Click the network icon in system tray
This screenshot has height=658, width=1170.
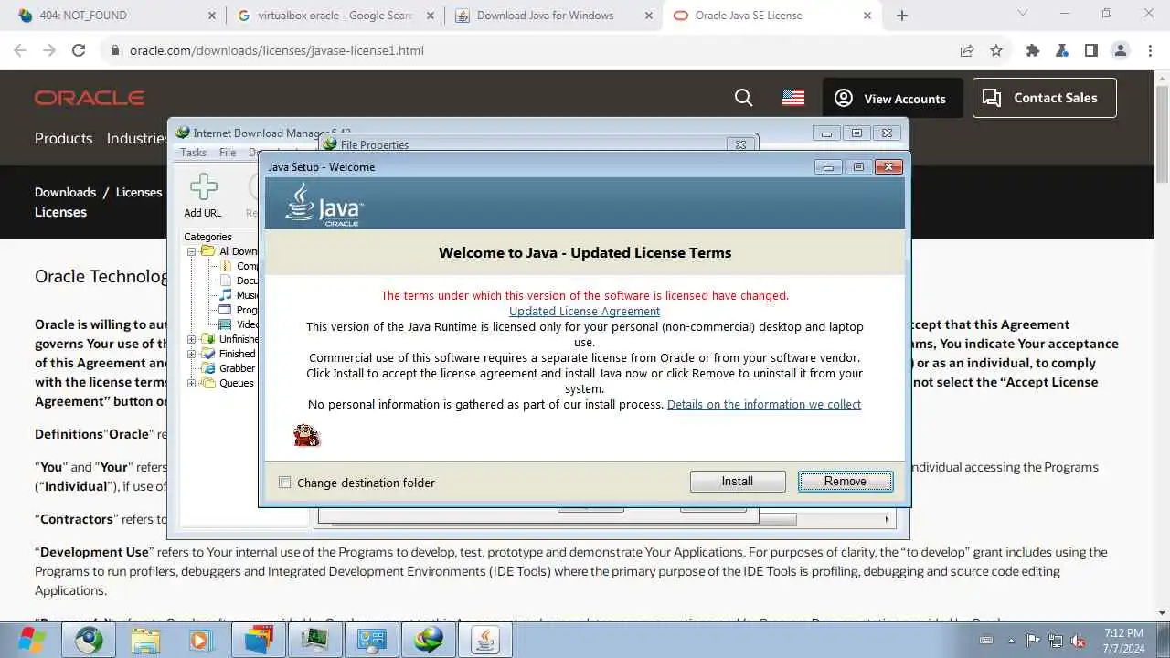point(1056,641)
